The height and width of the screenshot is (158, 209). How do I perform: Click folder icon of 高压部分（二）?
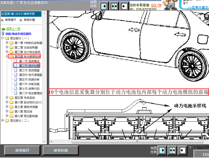7,121
